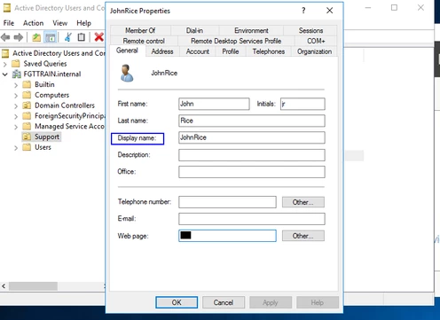
Task: Switch to the Member Of tab
Action: [x=140, y=30]
